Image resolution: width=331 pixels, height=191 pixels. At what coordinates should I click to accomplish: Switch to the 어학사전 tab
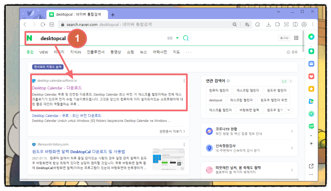(160, 52)
